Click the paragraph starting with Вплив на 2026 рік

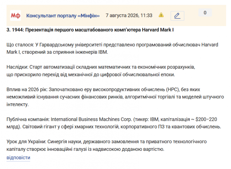(115, 97)
